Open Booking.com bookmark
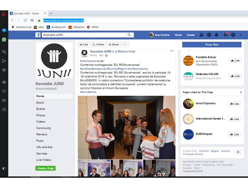Viewport: 248px width, 186px height. tap(56, 27)
